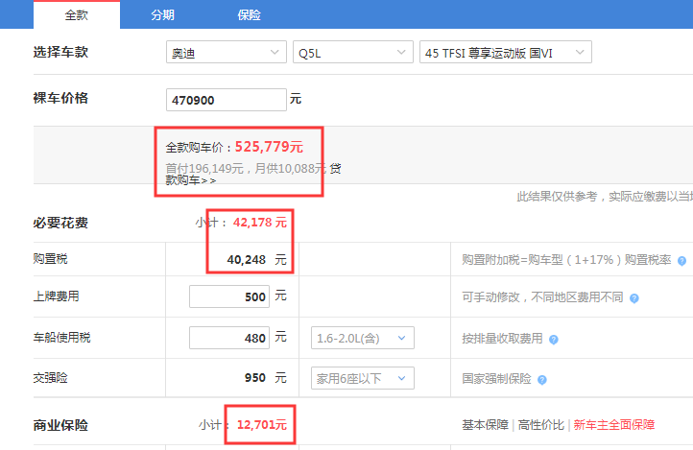Click the 车船使用税 input field showing 480

tap(229, 338)
